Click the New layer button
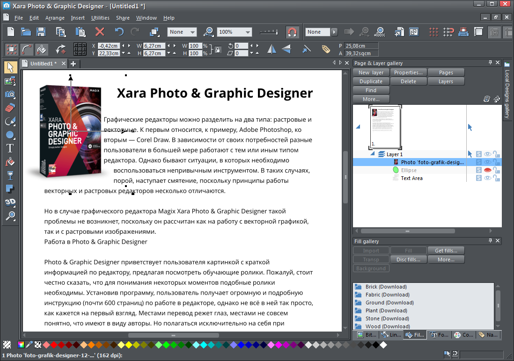514x361 pixels. [x=371, y=72]
